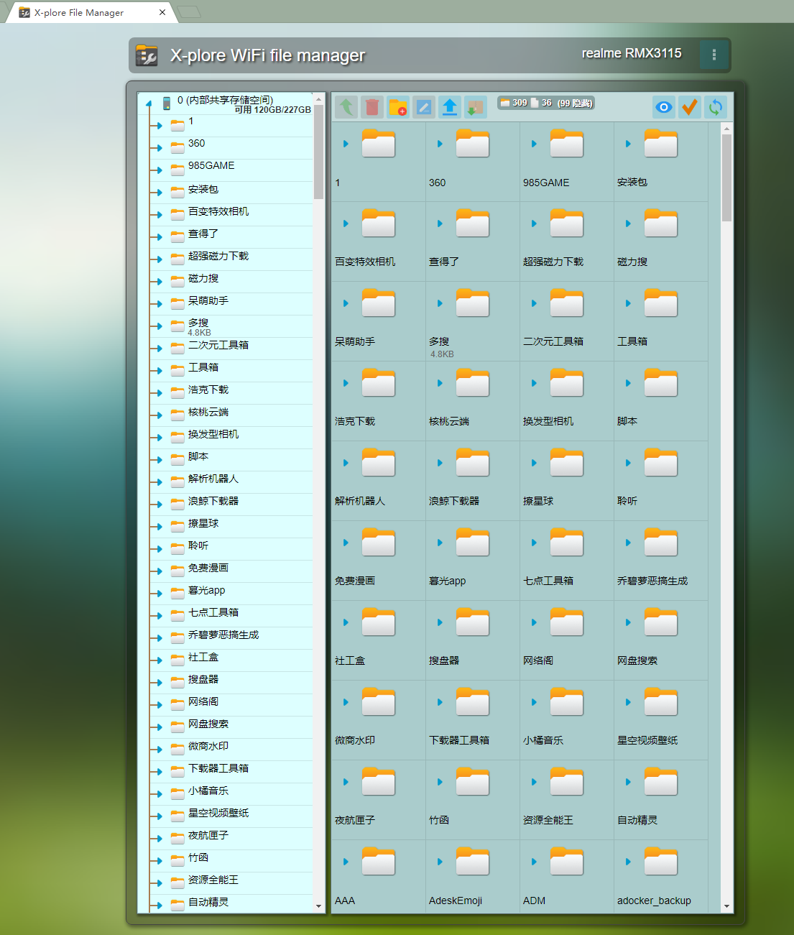The image size is (794, 935).
Task: Open the 换发型相机 folder in grid
Action: click(566, 383)
